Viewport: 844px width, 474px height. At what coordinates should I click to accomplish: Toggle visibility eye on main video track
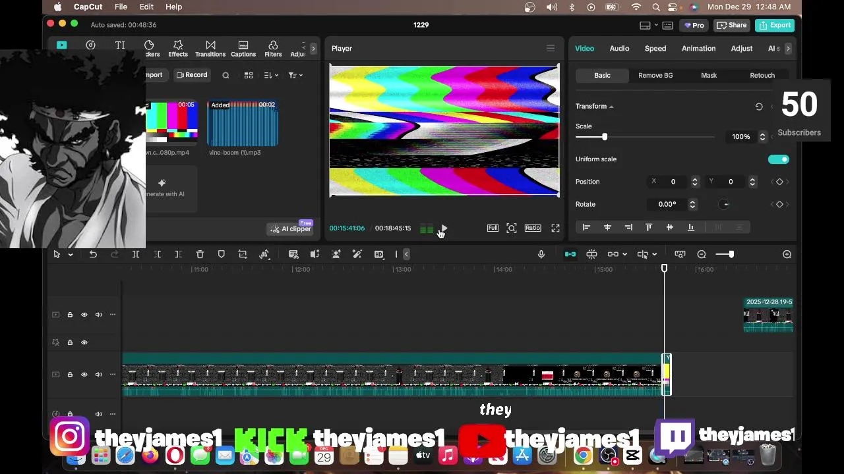click(84, 375)
